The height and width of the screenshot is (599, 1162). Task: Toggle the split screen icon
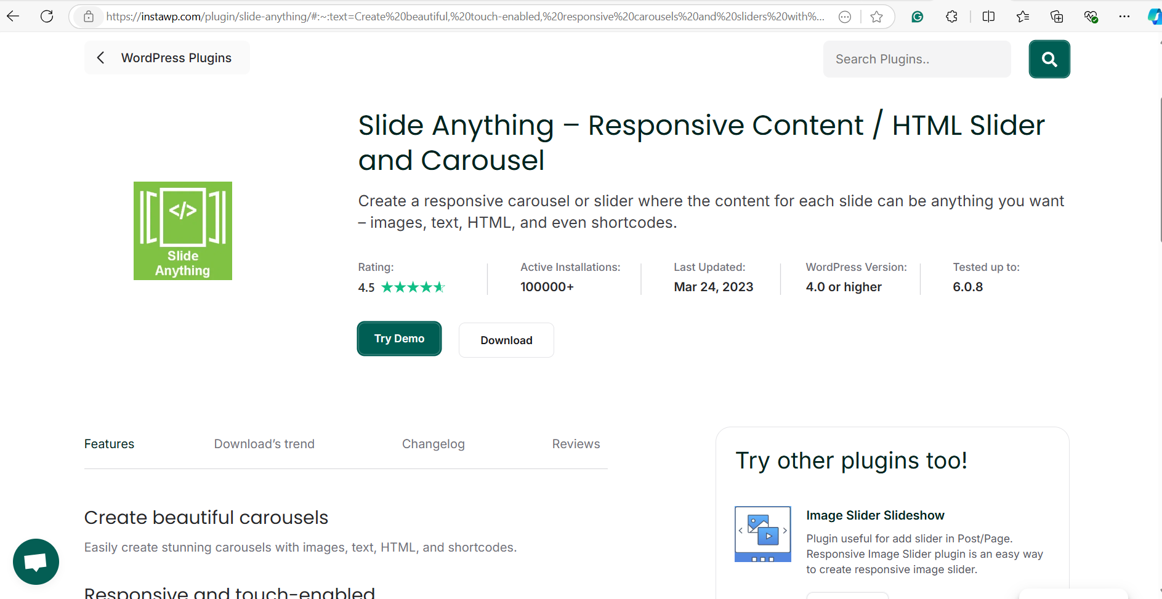[988, 17]
